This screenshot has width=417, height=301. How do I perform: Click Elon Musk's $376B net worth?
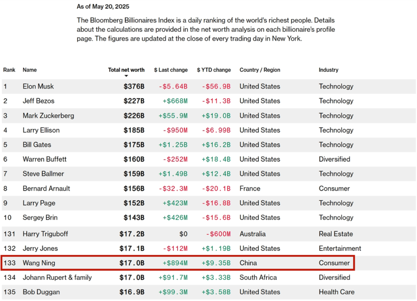click(x=134, y=86)
